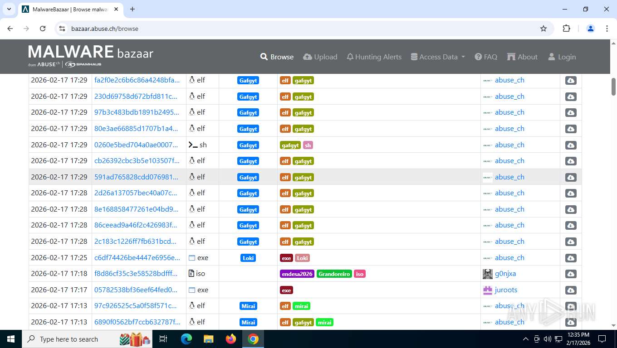The image size is (617, 348).
Task: Open Firefox from the taskbar
Action: (231, 339)
